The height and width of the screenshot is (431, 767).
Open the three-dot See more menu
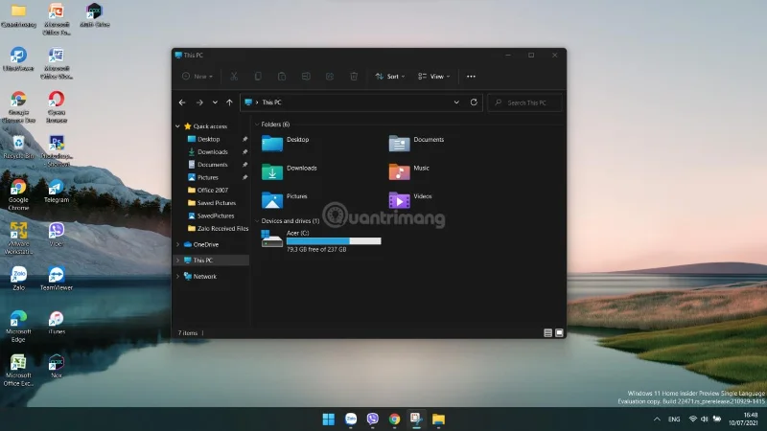[x=471, y=77]
